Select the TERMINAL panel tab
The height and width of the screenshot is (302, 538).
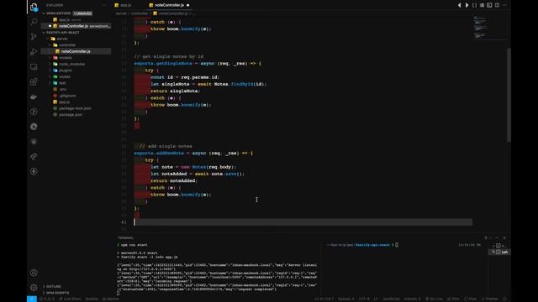click(125, 237)
